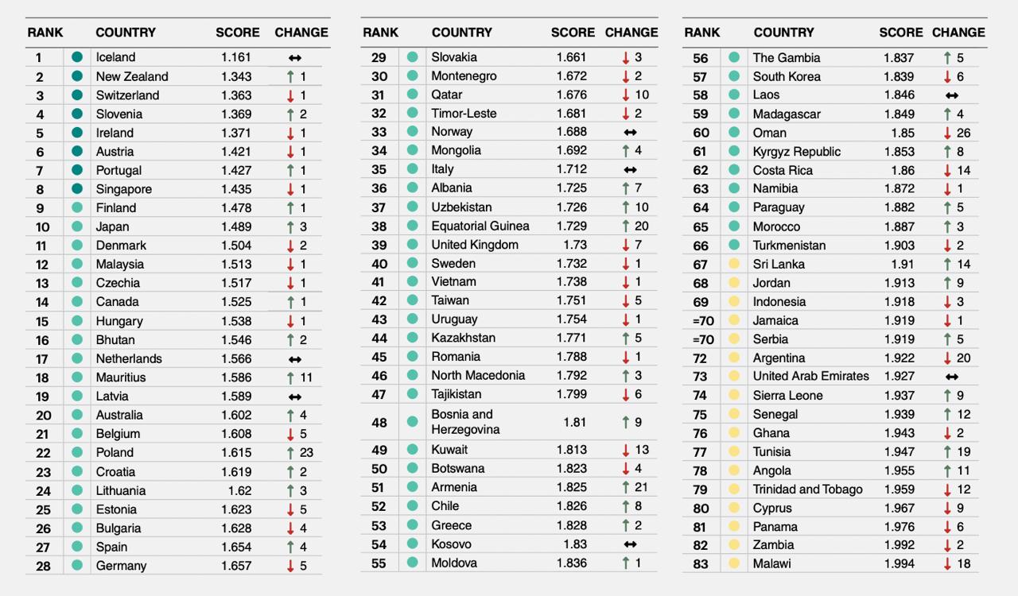The image size is (1018, 596).
Task: Click the first column's SCORE header
Action: click(x=238, y=33)
